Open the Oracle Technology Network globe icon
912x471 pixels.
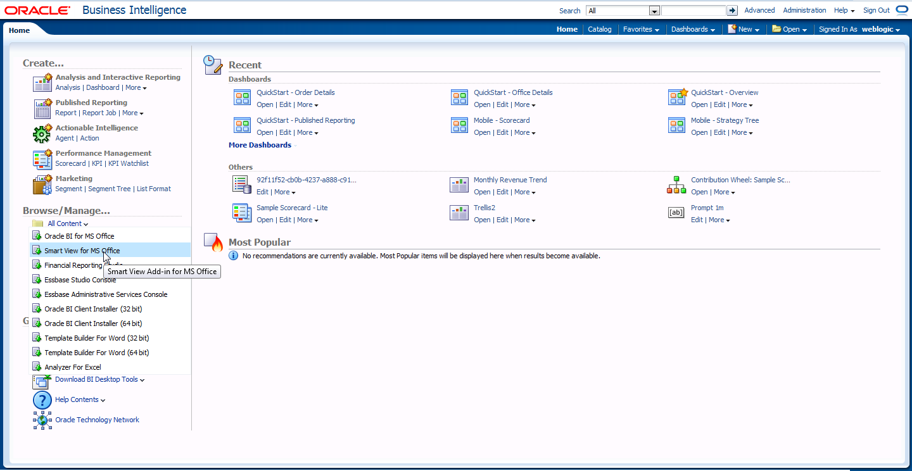(42, 420)
